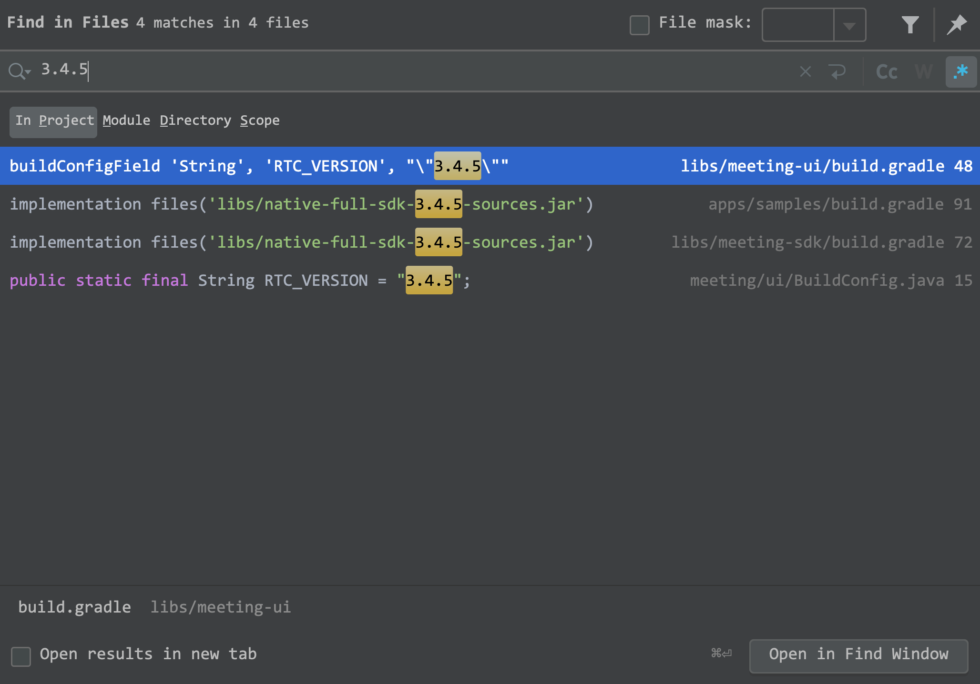Clear the search query with the X icon

click(806, 71)
